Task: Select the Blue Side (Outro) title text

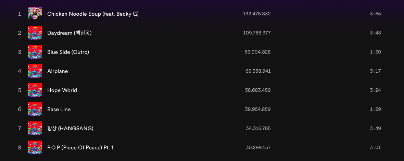Action: [68, 52]
